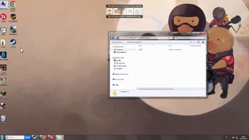Click the blue search button in taskbar
Screen dimensions: 249x140
pyautogui.click(x=27, y=137)
